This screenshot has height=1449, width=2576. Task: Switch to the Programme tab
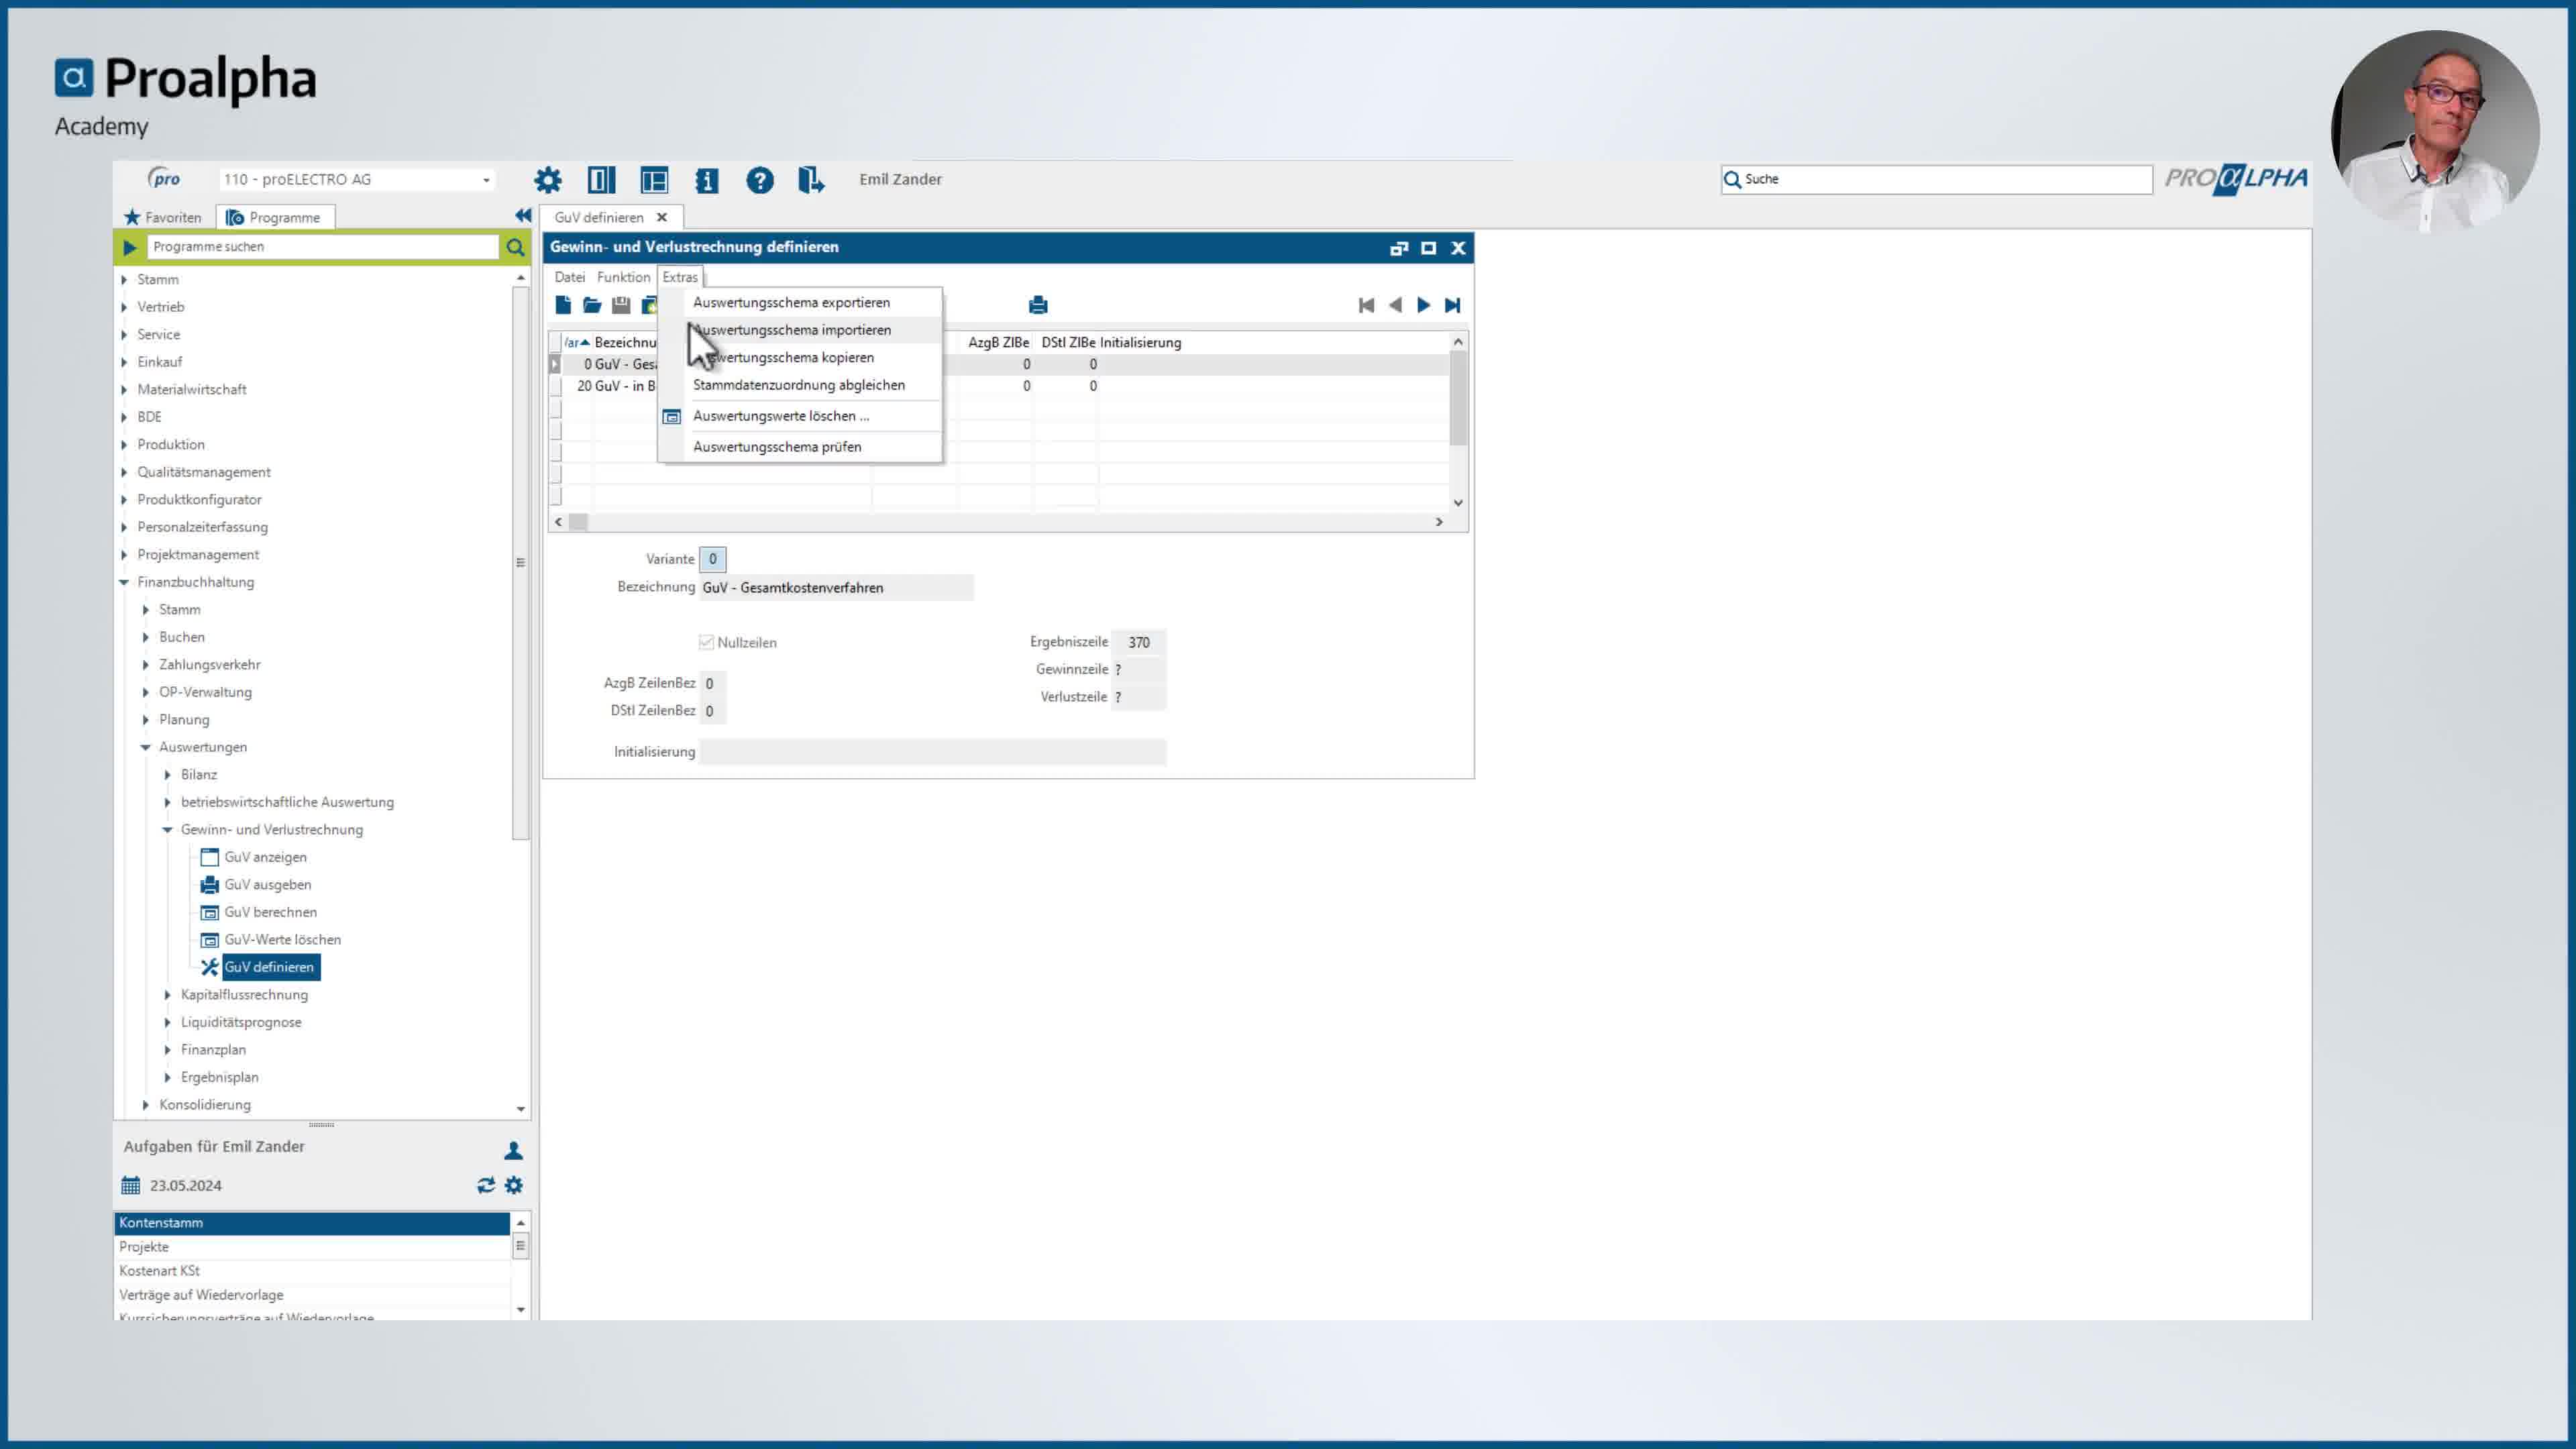click(275, 217)
